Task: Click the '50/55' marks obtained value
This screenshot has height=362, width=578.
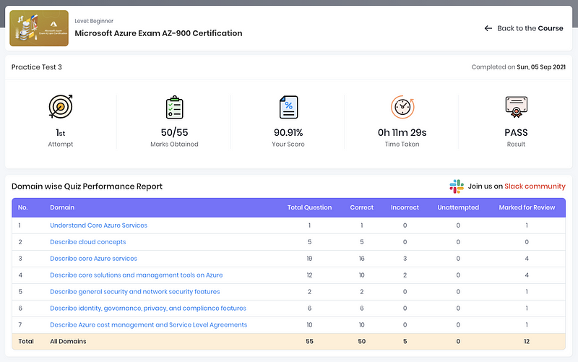Action: pyautogui.click(x=174, y=132)
